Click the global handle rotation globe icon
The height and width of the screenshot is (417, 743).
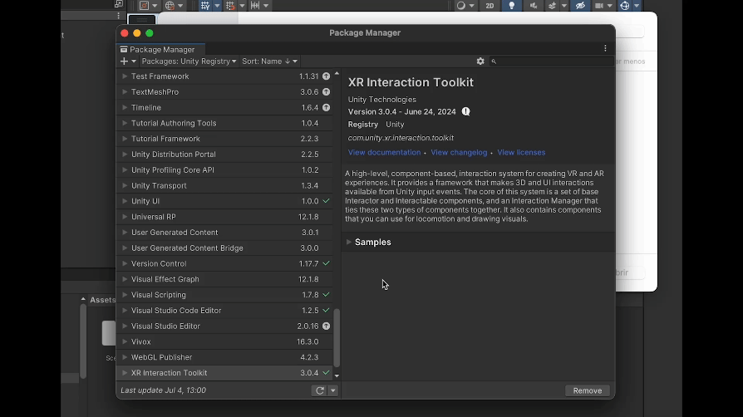click(170, 6)
